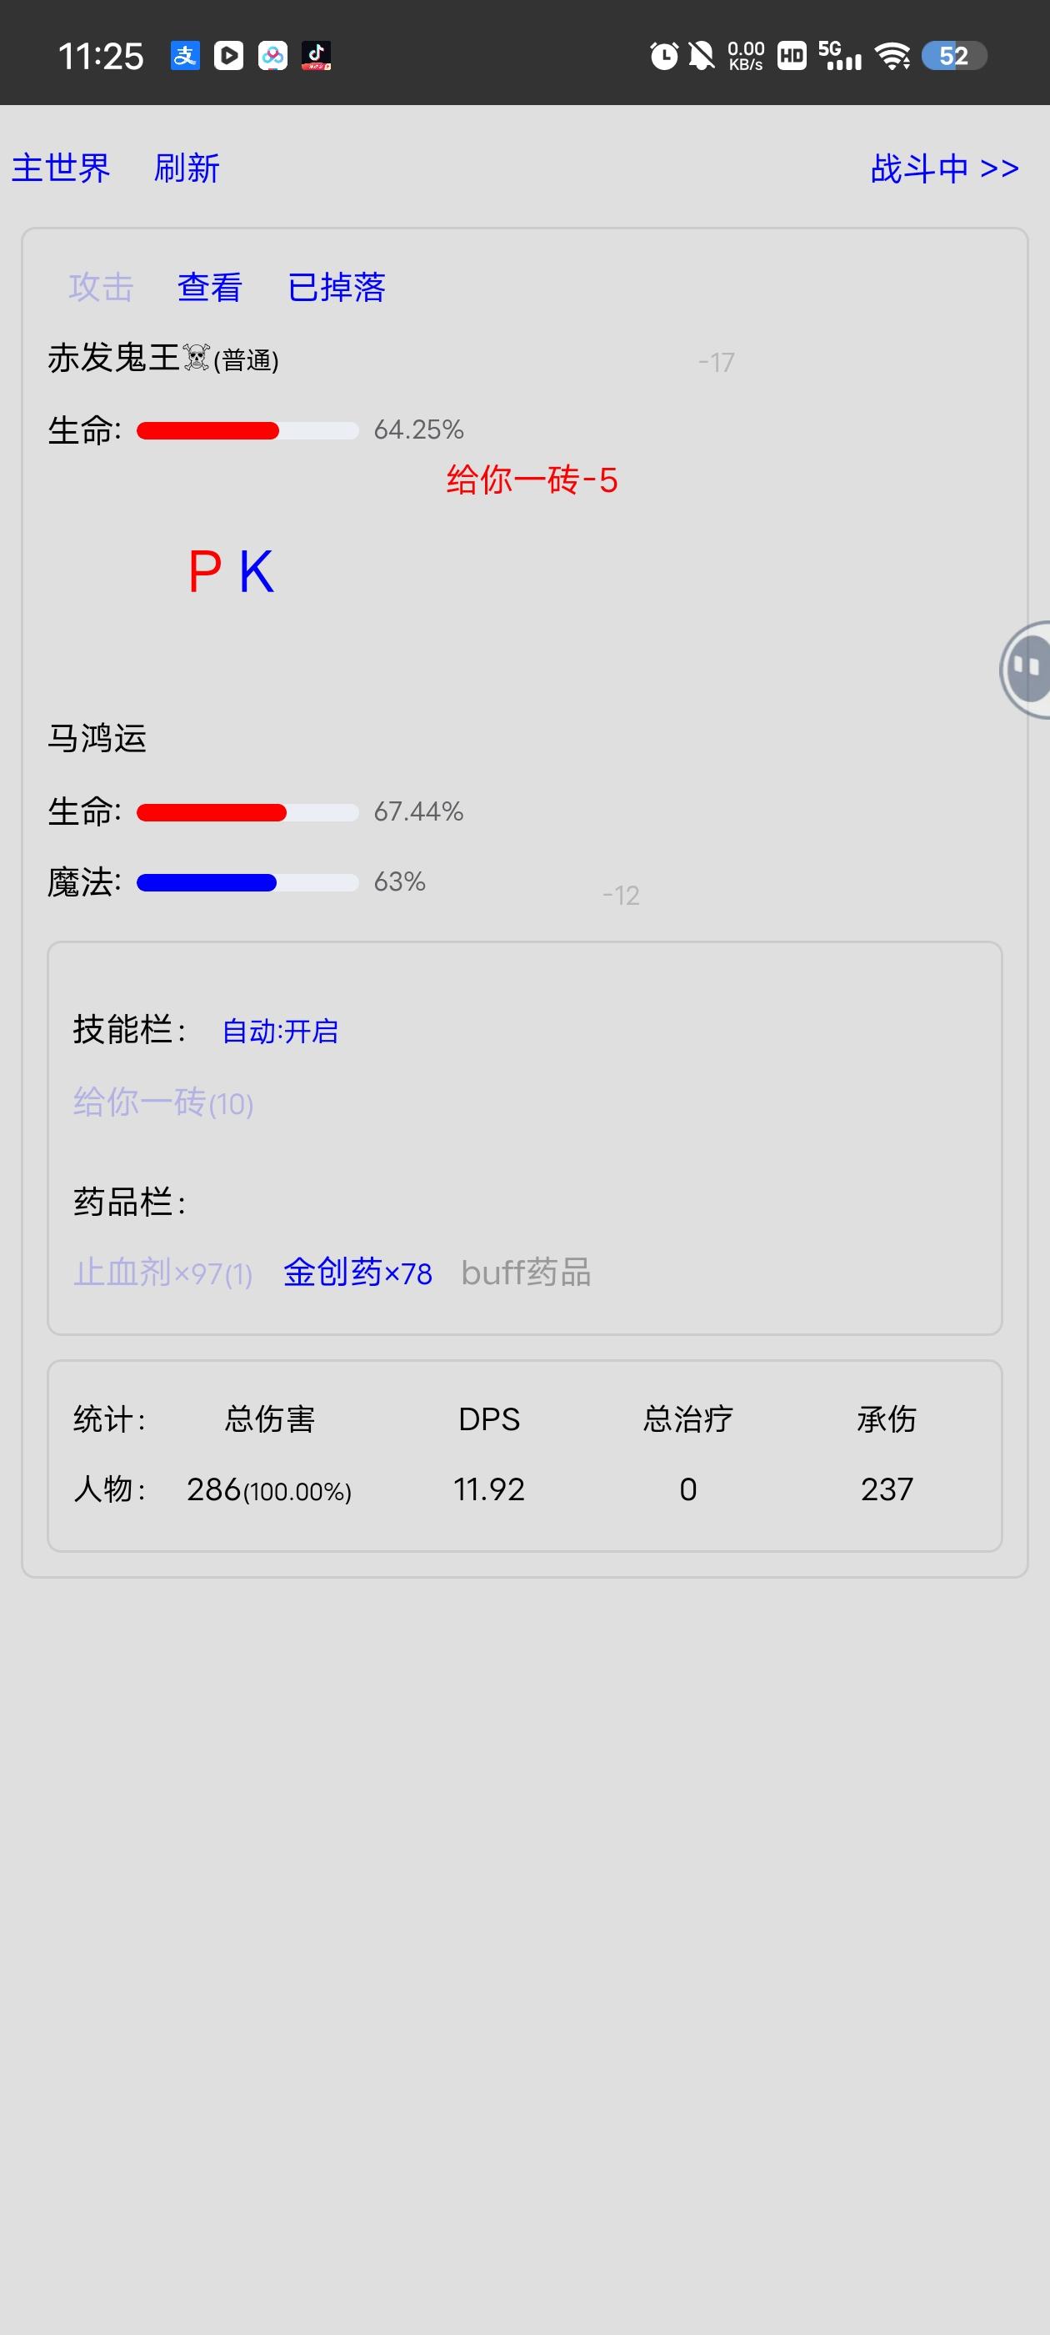
Task: Use skill 给你一砖(10)
Action: [163, 1102]
